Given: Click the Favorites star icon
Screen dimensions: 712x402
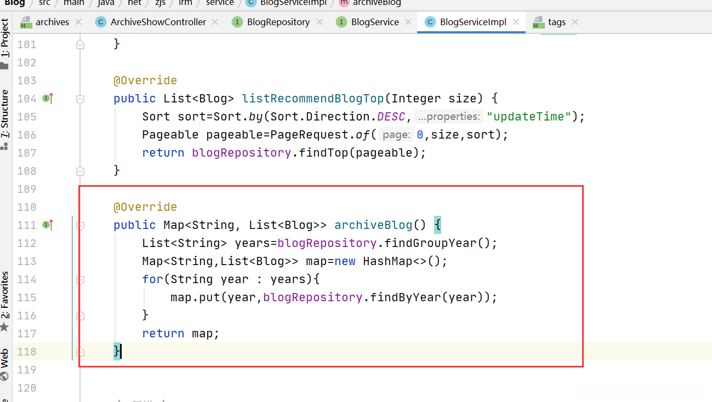Looking at the screenshot, I should tap(5, 327).
